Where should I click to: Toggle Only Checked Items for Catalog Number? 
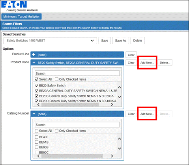(56, 131)
